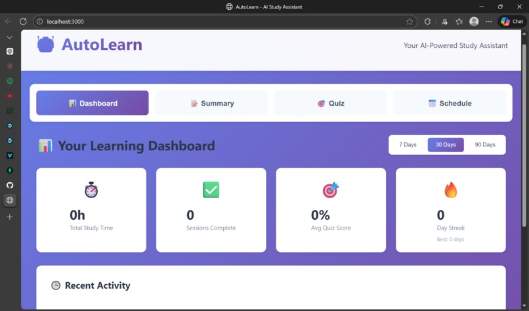Click the browser back arrow
529x311 pixels.
coord(8,21)
